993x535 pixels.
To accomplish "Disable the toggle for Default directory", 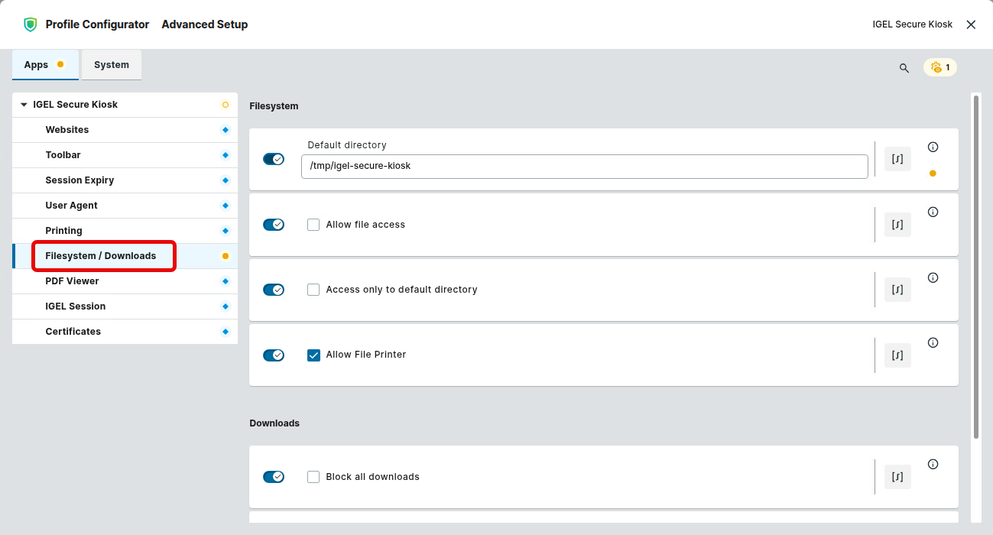I will [x=274, y=159].
